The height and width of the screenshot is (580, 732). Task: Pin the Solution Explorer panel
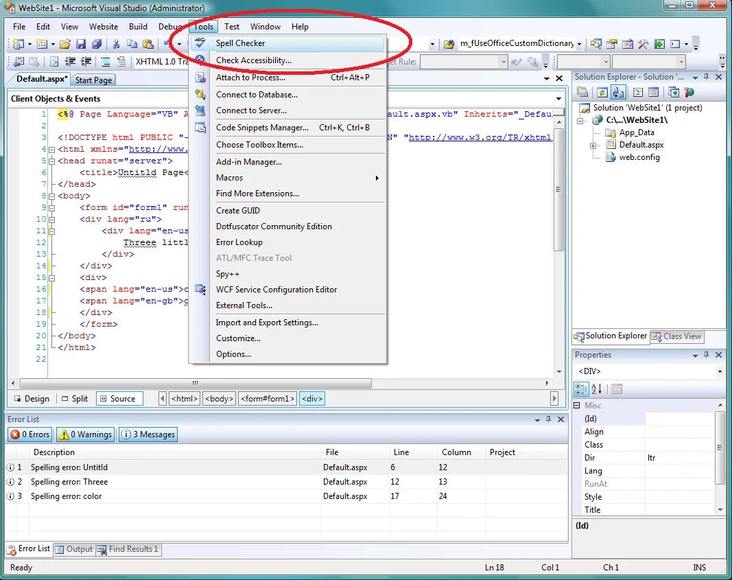707,77
